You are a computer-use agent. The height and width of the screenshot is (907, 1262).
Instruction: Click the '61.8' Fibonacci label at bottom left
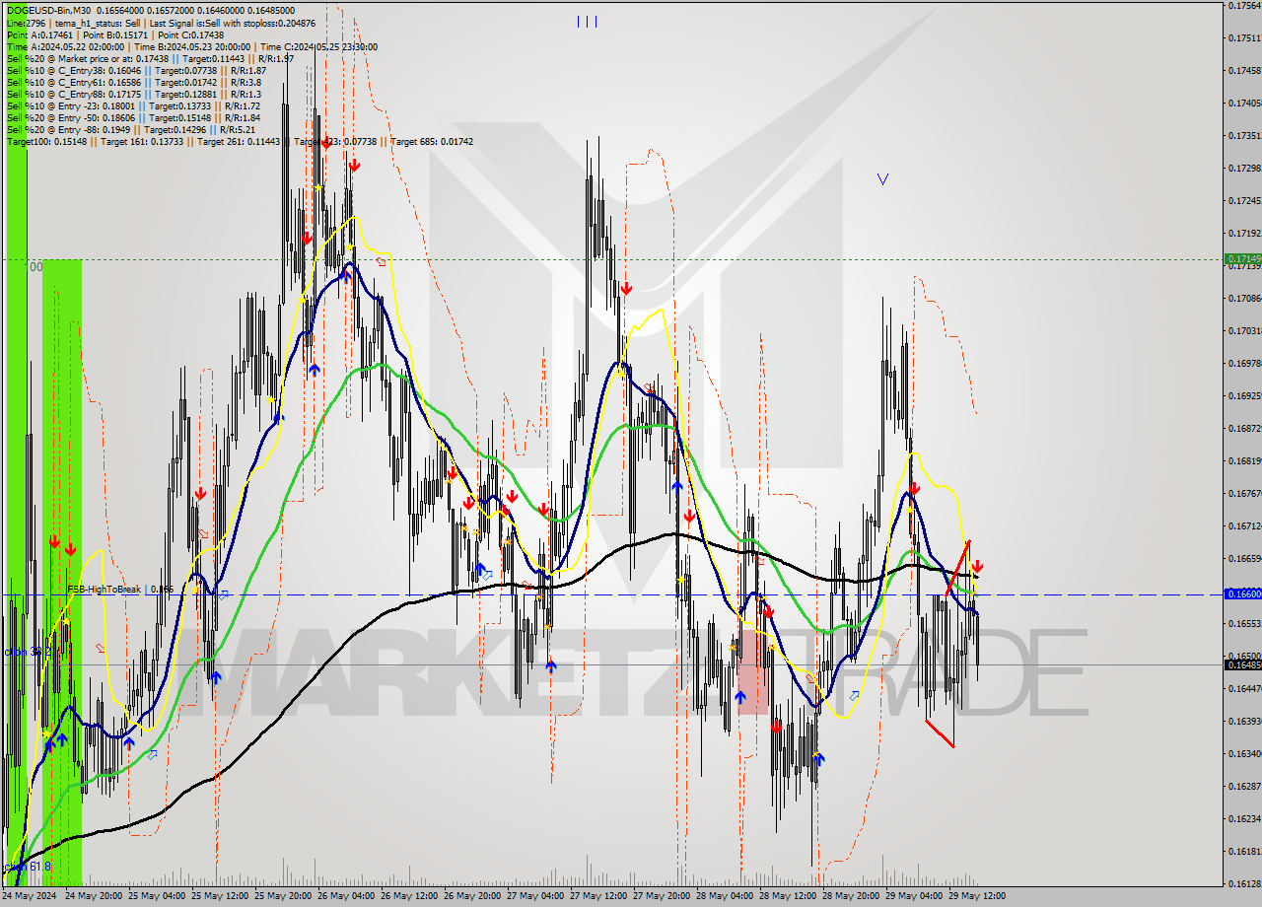point(39,867)
